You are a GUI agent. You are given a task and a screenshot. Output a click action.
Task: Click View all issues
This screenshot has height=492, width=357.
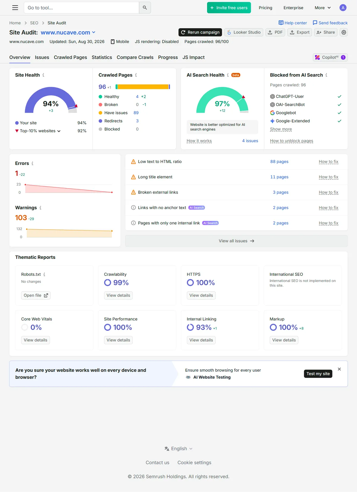237,241
